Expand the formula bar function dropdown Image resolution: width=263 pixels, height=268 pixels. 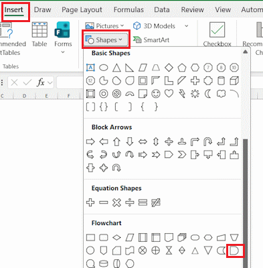[x=50, y=83]
